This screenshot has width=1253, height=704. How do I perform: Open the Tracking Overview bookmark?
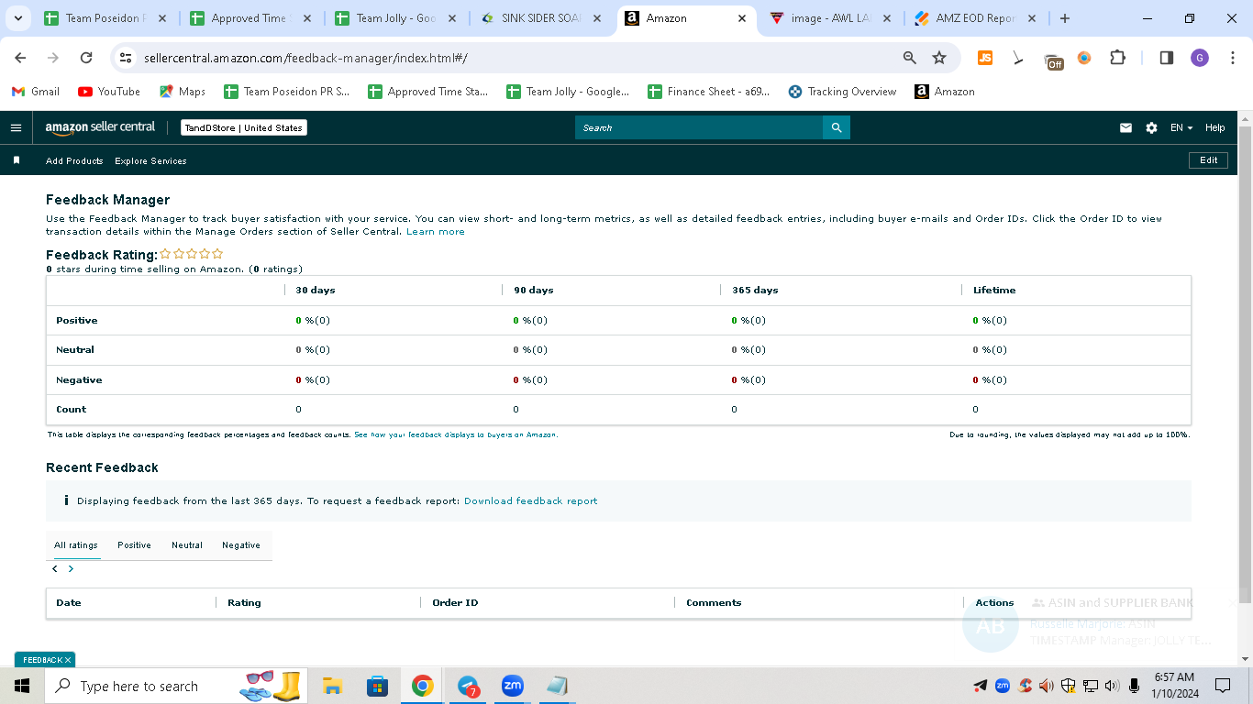[x=842, y=92]
